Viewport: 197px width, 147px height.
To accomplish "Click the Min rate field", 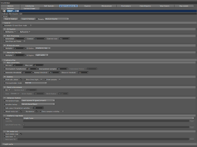I will coord(18,65).
